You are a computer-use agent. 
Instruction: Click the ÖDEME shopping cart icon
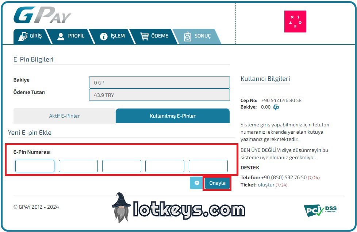pyautogui.click(x=144, y=36)
